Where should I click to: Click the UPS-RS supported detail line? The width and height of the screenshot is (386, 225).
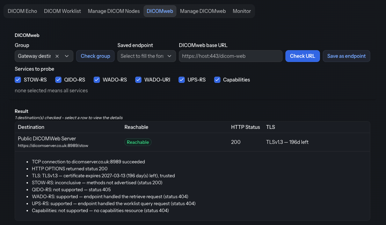tap(114, 204)
